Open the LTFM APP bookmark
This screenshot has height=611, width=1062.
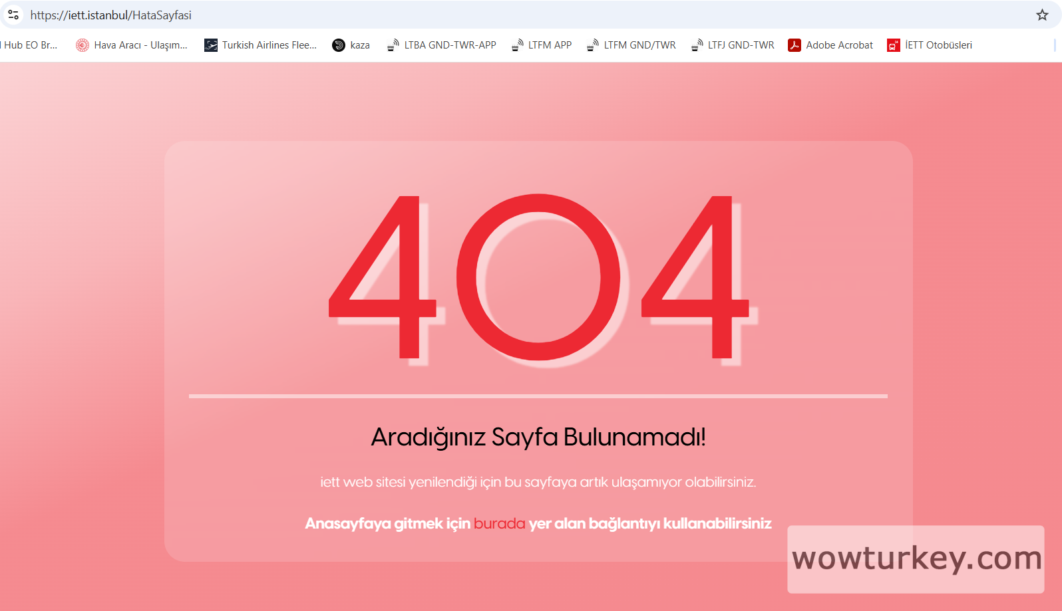[542, 45]
